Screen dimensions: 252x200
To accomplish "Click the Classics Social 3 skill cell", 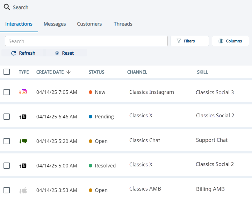I will click(x=215, y=92).
